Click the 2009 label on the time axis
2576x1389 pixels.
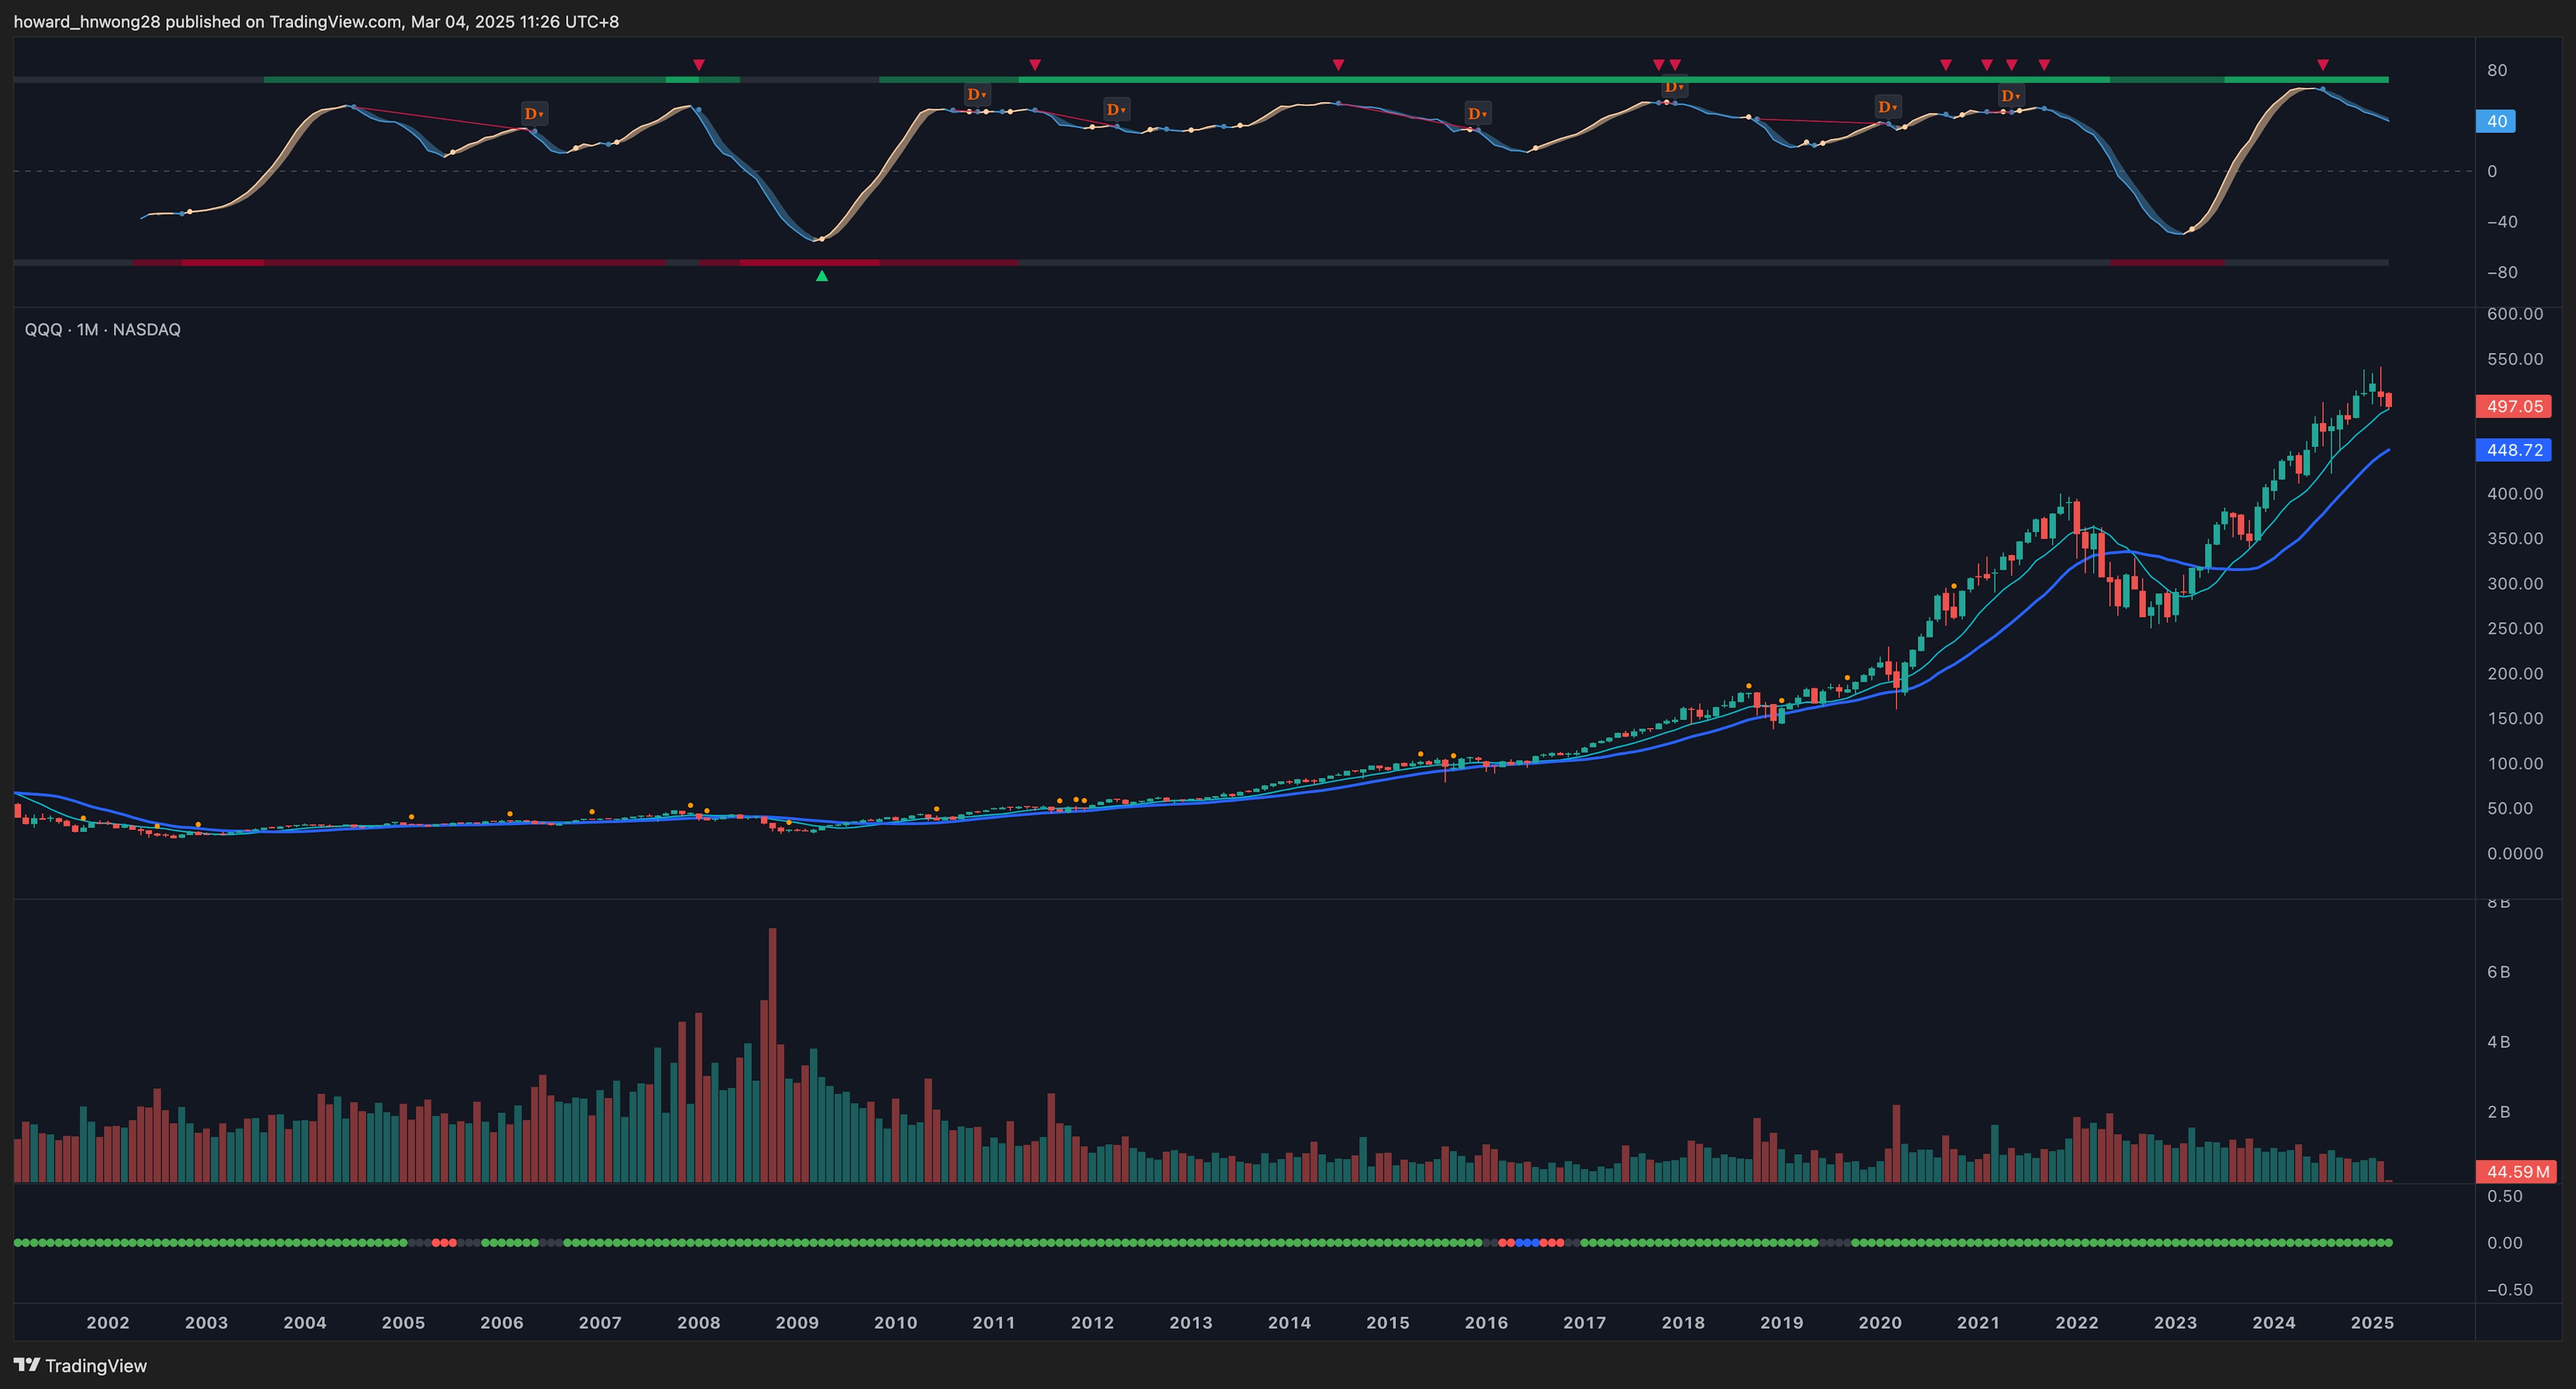coord(797,1322)
